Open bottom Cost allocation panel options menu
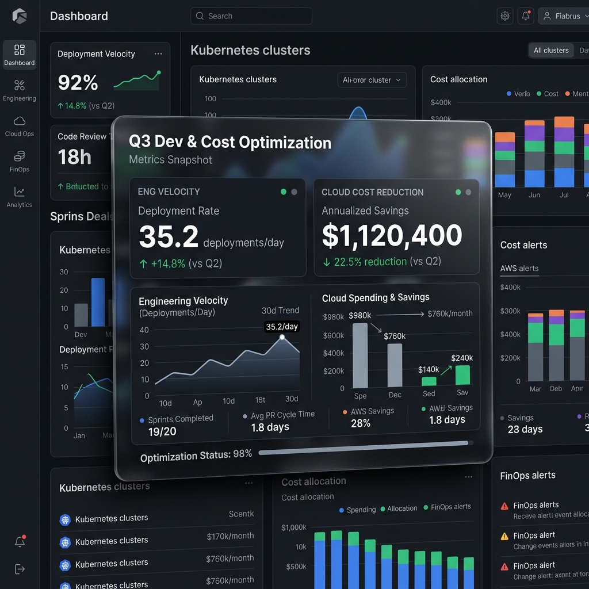 tap(468, 477)
